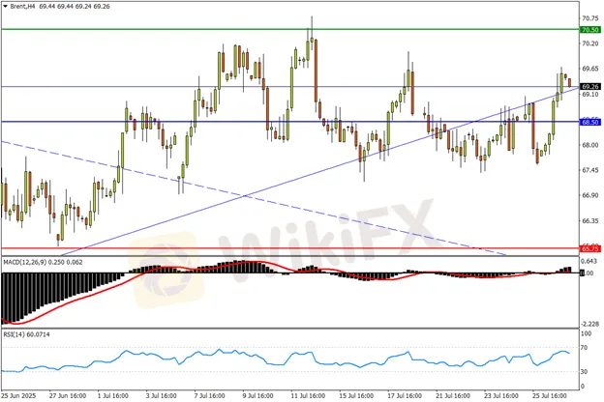Click the 69.65 price axis value
This screenshot has height=402, width=604.
click(x=590, y=69)
